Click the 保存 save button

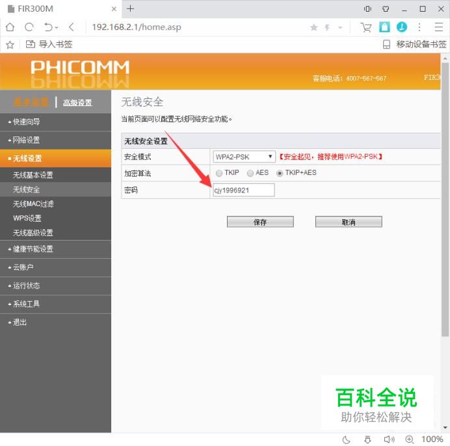(x=260, y=222)
